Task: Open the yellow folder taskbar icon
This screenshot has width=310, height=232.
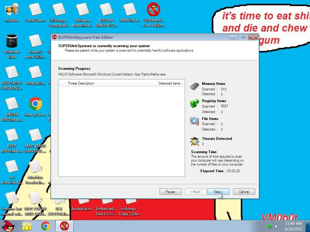Action: tap(27, 226)
